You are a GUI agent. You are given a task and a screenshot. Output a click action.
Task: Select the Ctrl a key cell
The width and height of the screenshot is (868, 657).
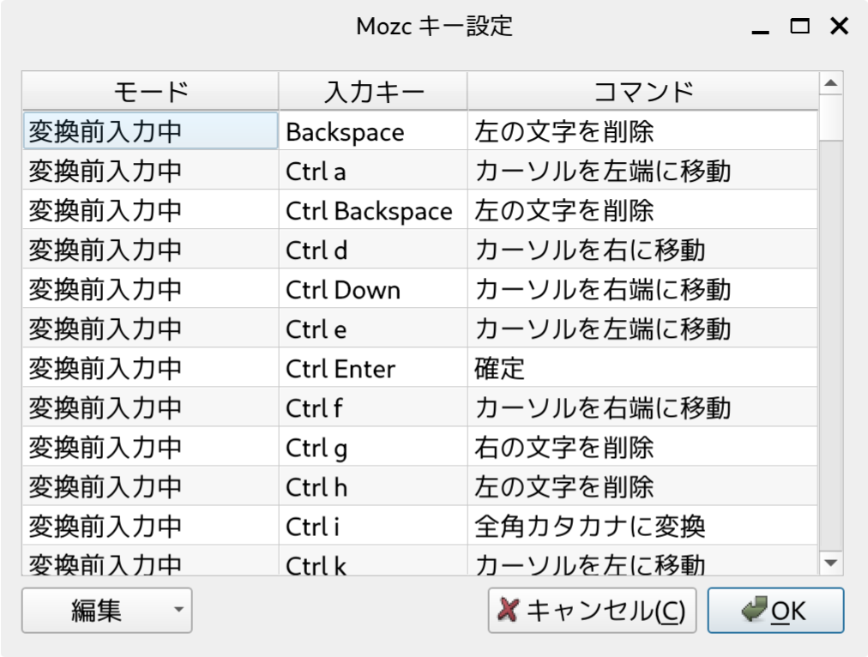(x=373, y=172)
